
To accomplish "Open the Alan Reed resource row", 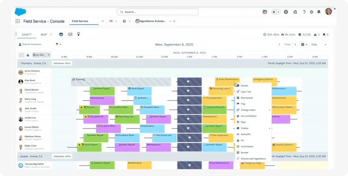I will tap(35, 82).
